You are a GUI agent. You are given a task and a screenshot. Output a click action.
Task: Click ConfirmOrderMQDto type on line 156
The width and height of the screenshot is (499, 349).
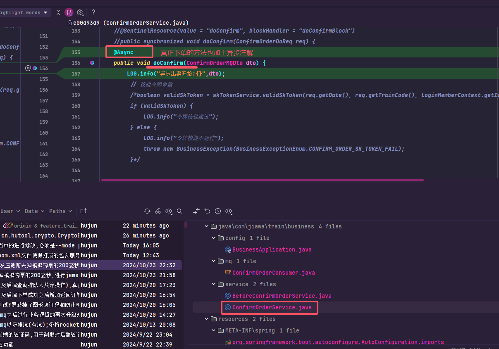pyautogui.click(x=215, y=63)
